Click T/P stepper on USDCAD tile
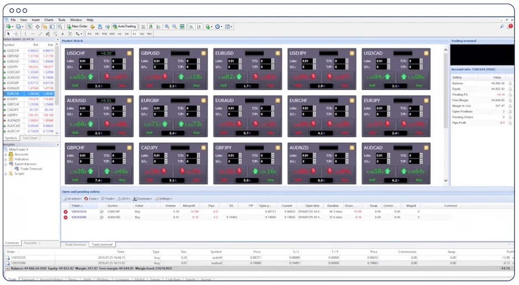The width and height of the screenshot is (519, 285). point(421,67)
